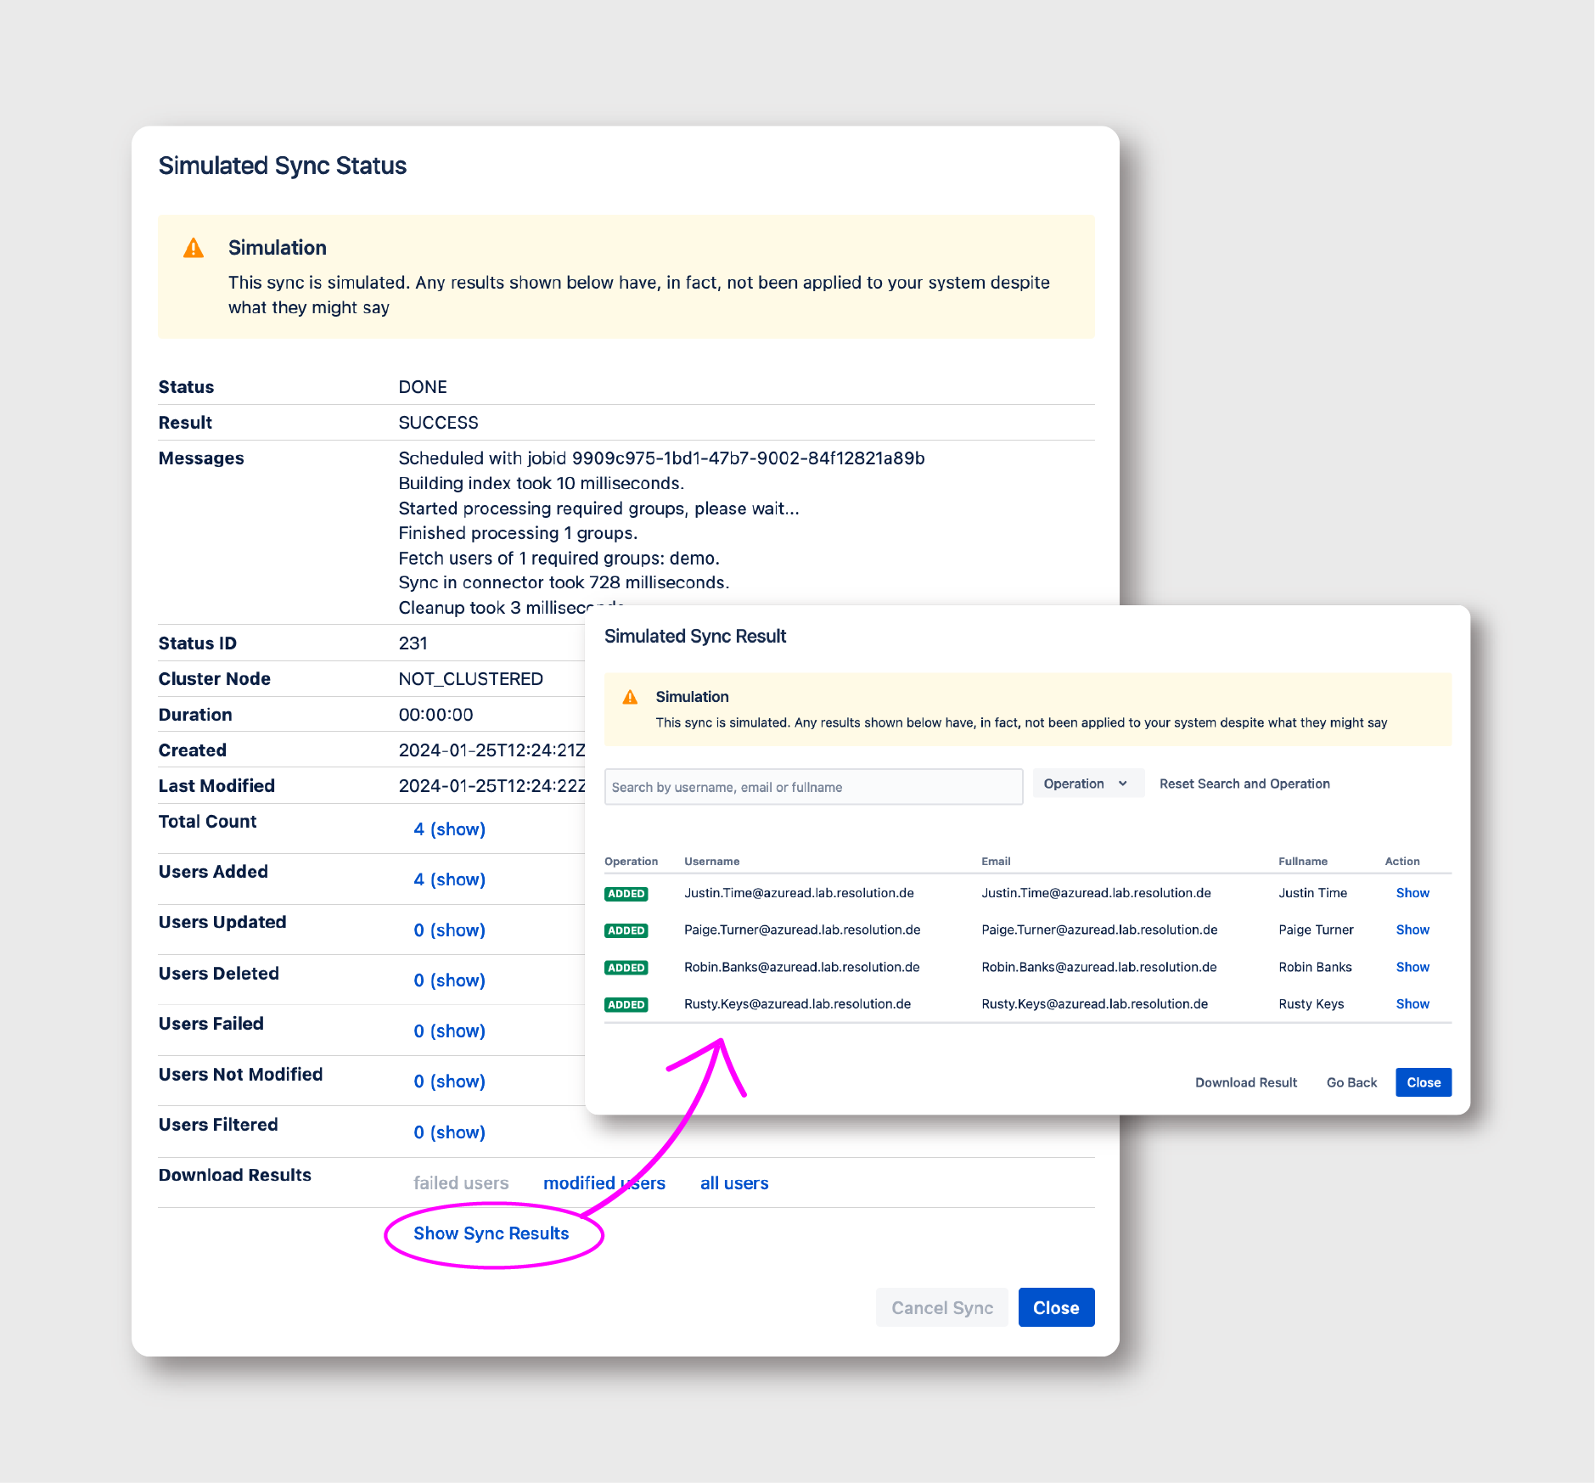Click the jobid message line
Image resolution: width=1595 pixels, height=1483 pixels.
[x=661, y=458]
